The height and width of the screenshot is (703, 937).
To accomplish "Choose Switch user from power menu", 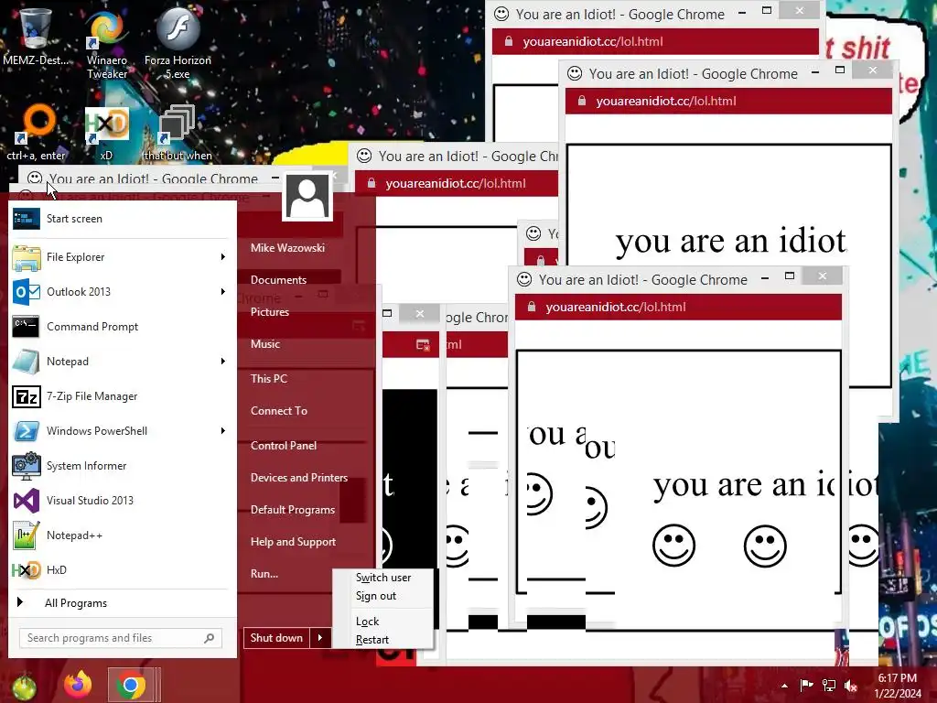I will [383, 578].
